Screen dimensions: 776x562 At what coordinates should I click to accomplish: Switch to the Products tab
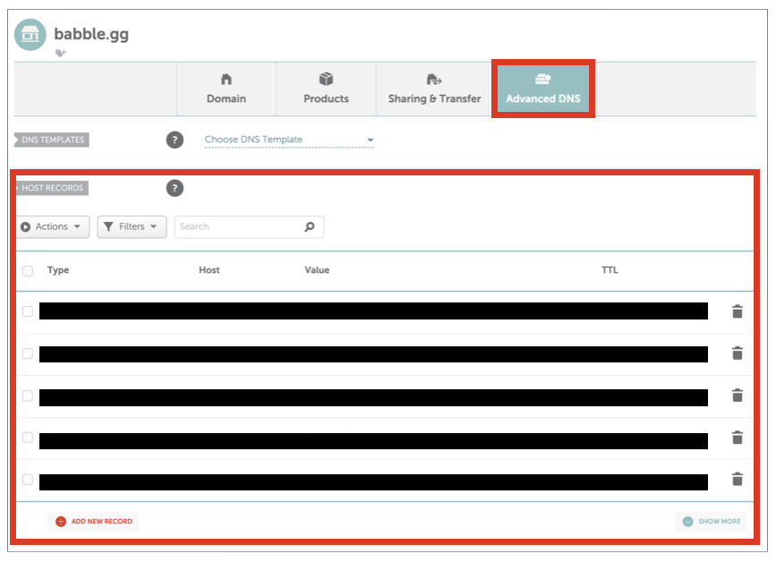pyautogui.click(x=326, y=89)
